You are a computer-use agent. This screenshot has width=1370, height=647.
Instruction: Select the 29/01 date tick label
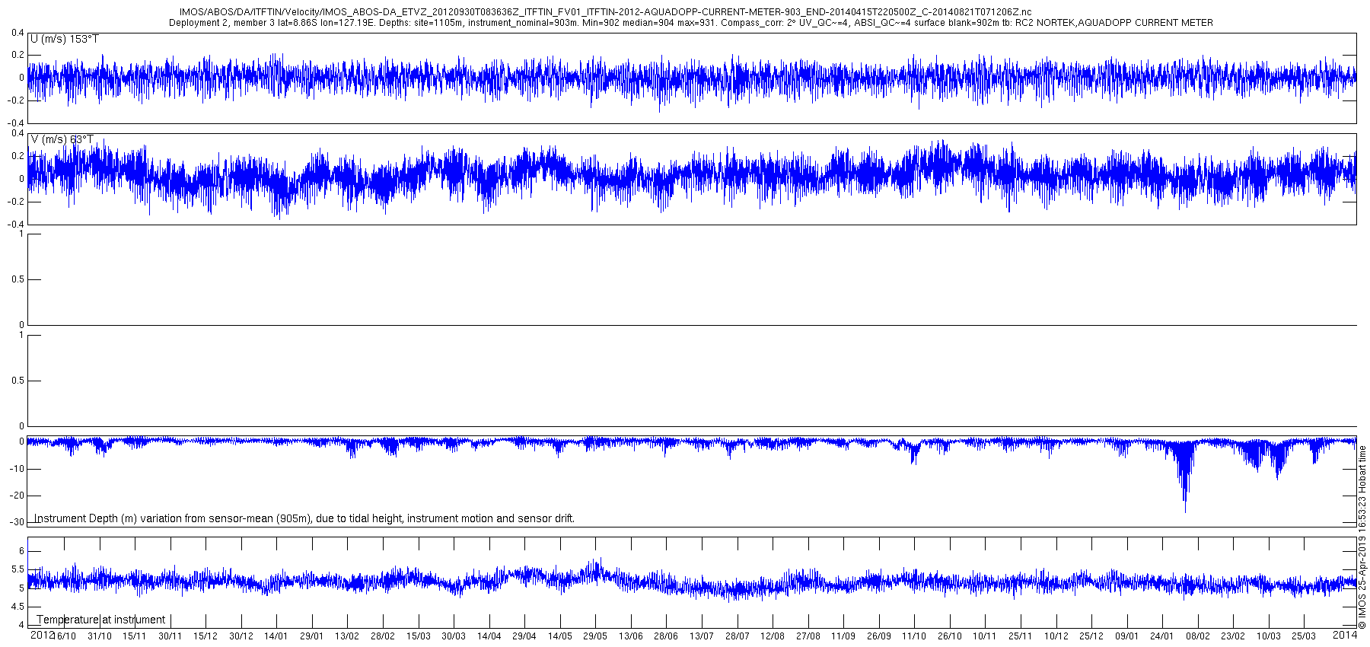pos(312,636)
